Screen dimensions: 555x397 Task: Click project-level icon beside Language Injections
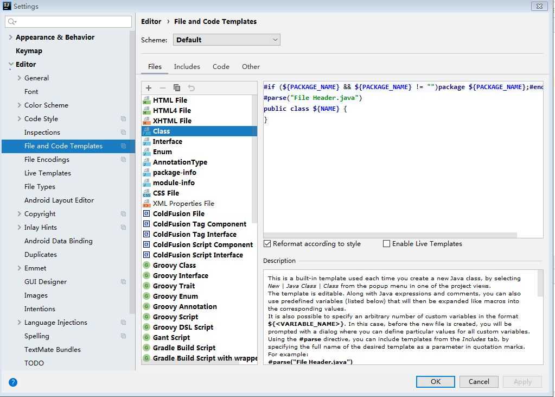pos(123,323)
